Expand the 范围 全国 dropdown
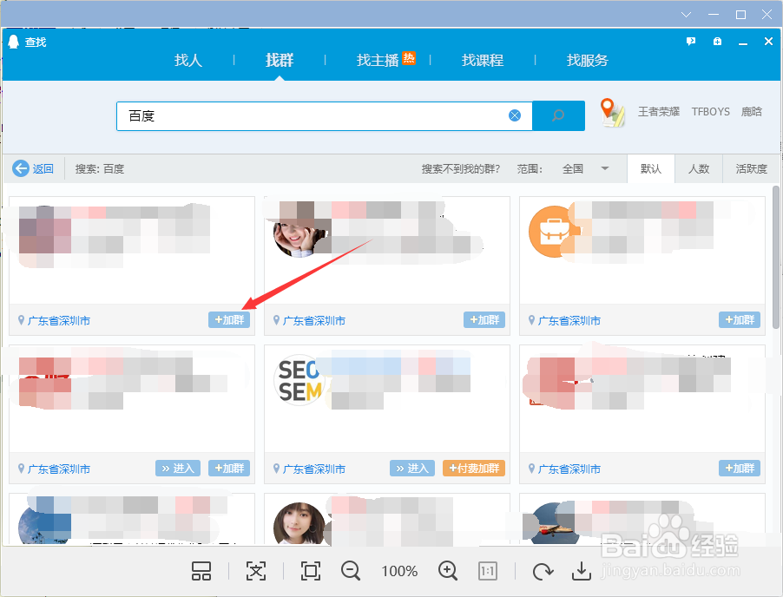The width and height of the screenshot is (783, 597). coord(585,169)
